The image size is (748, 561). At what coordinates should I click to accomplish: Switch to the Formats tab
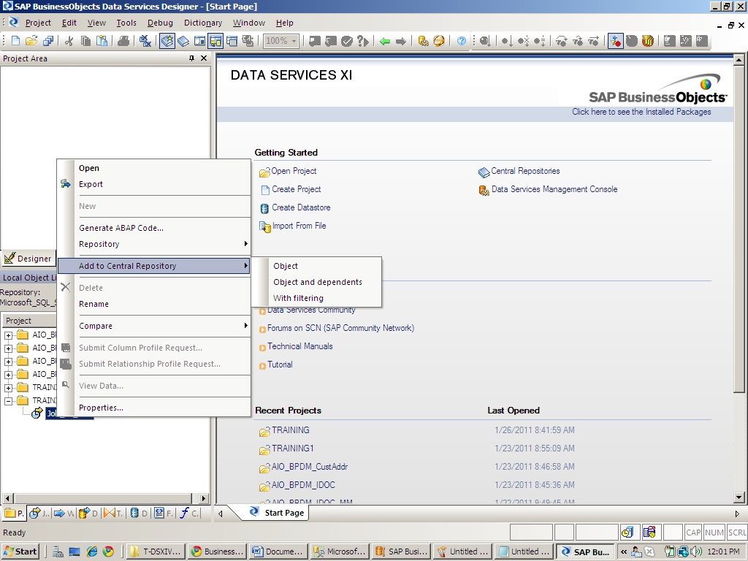pyautogui.click(x=164, y=514)
